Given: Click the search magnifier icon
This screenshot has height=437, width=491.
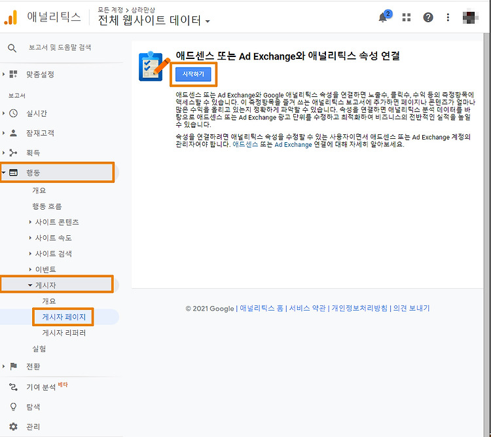Looking at the screenshot, I should pos(12,48).
